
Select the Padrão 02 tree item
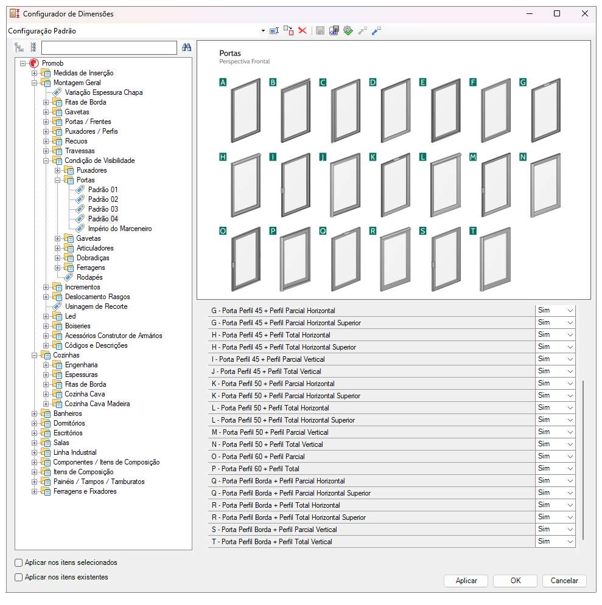click(103, 199)
